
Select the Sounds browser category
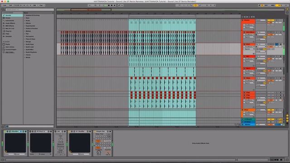(12, 15)
